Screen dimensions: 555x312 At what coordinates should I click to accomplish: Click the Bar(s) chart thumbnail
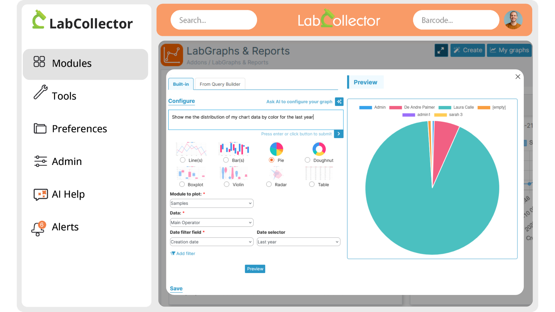[234, 149]
